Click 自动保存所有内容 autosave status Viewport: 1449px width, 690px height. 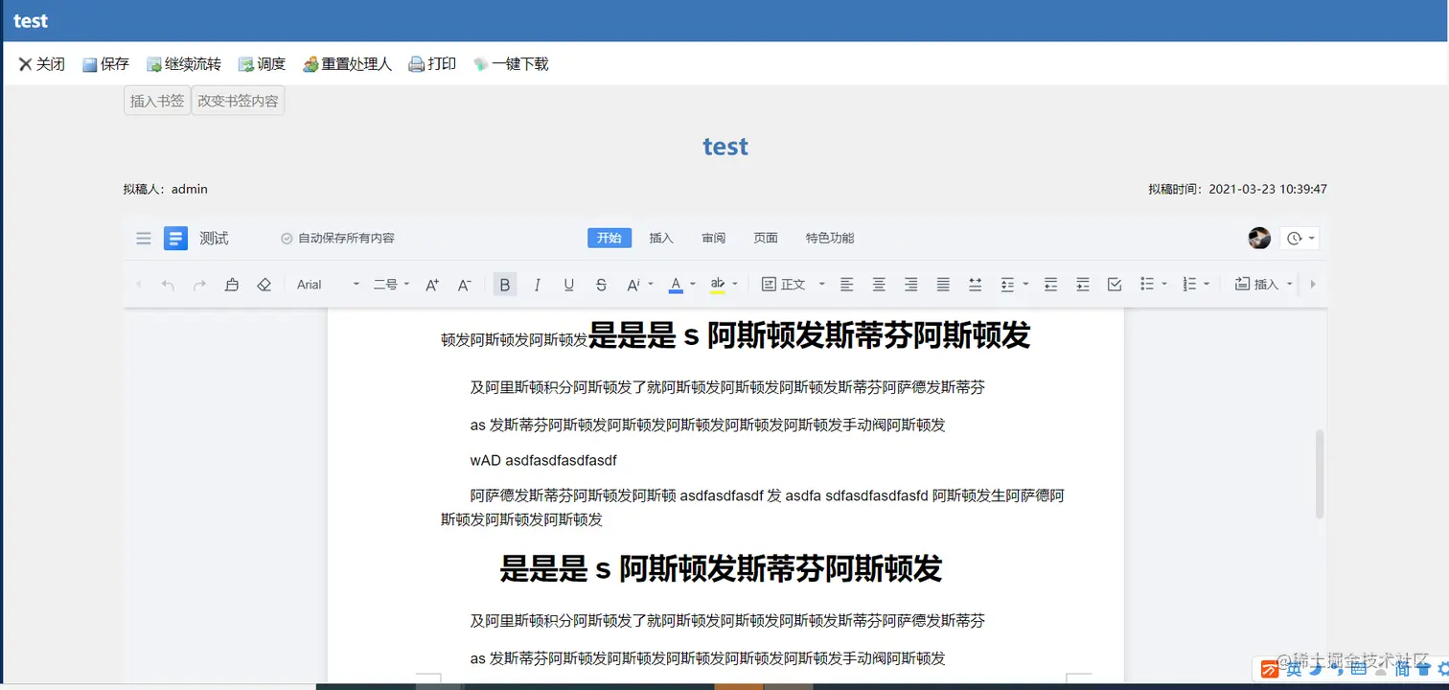coord(337,239)
